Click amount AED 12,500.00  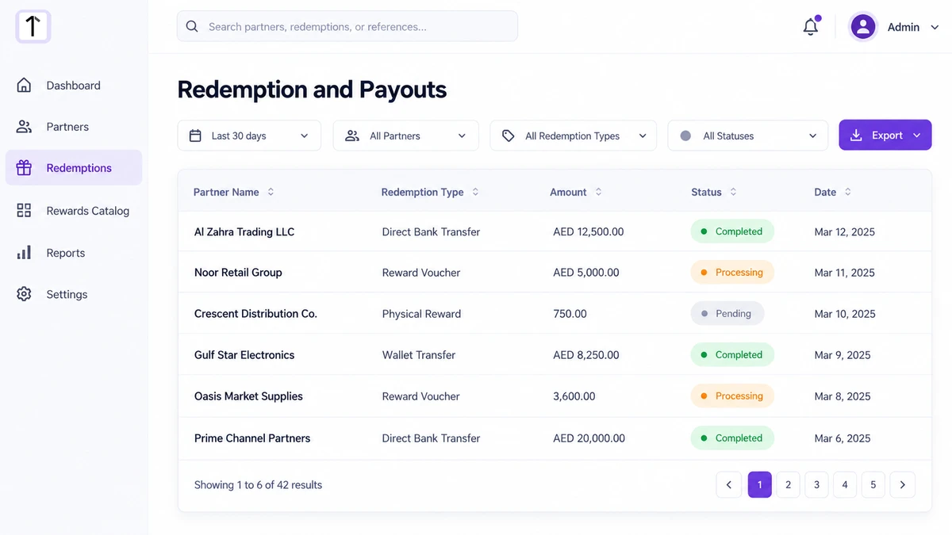click(589, 232)
